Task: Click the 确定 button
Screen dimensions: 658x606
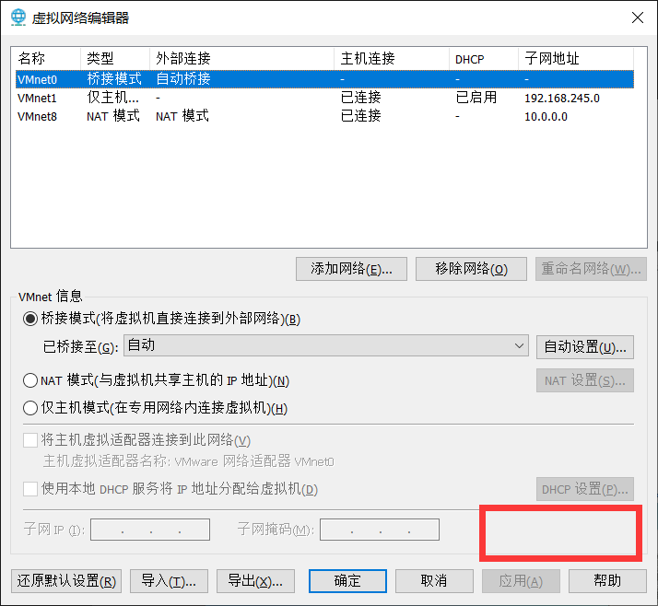Action: tap(347, 581)
